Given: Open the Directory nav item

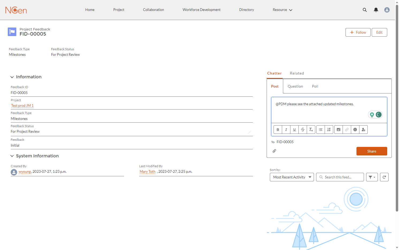Looking at the screenshot, I should [247, 10].
